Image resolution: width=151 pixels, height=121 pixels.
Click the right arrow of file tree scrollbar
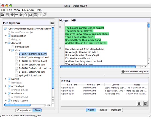tap(50, 105)
